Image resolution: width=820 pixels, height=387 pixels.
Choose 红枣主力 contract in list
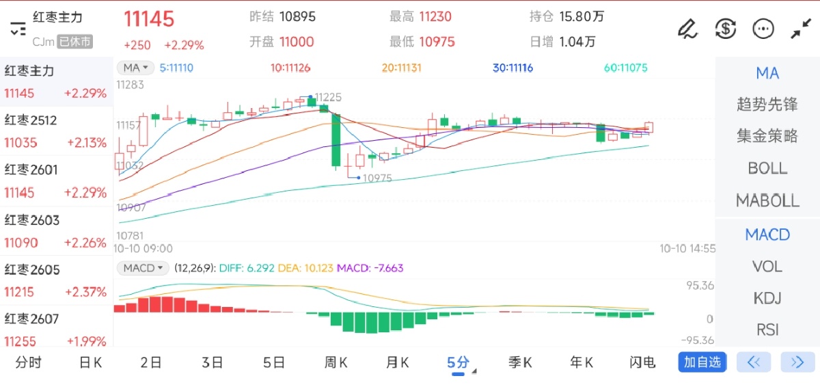[x=56, y=82]
